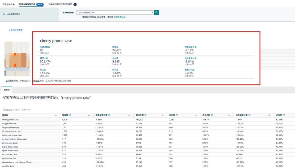Clear the keyword search field
Screen dimensions: 295x168
tap(152, 13)
